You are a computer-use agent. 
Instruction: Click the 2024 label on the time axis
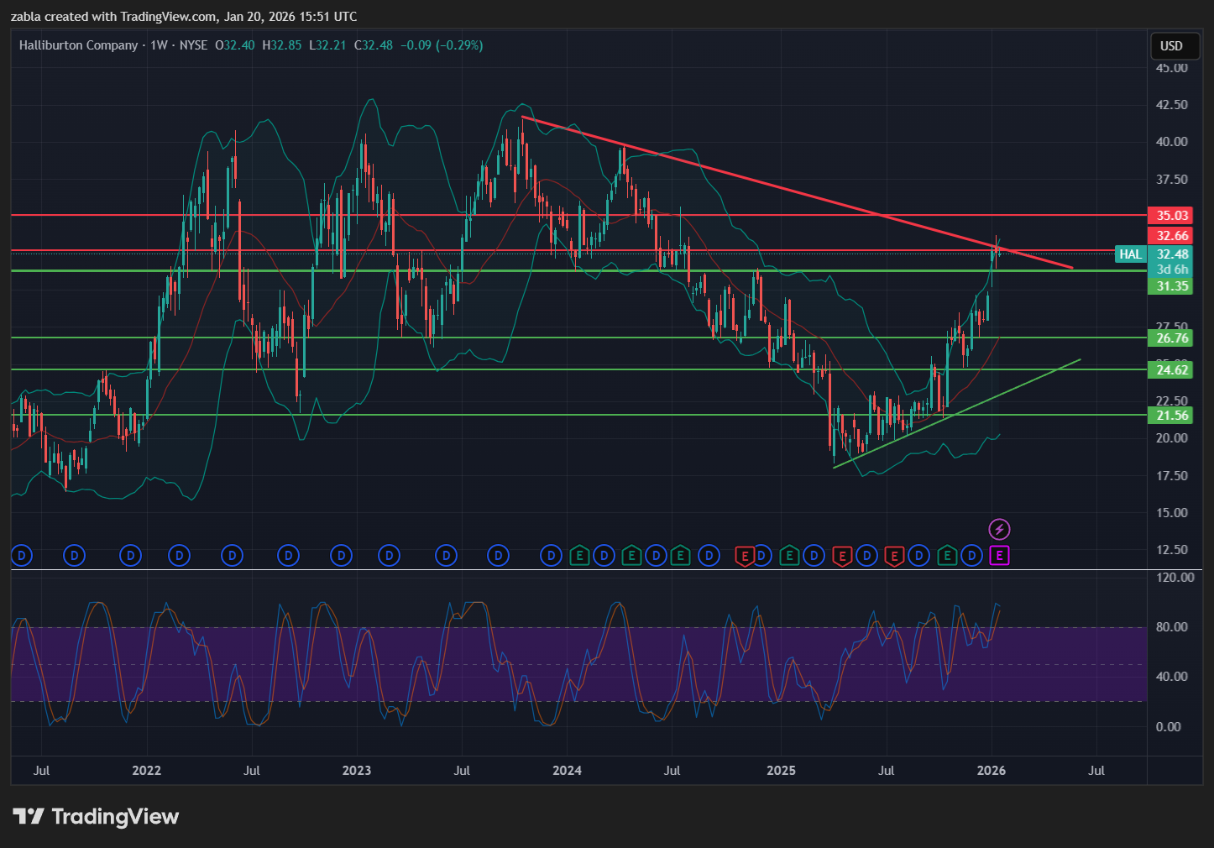coord(567,771)
